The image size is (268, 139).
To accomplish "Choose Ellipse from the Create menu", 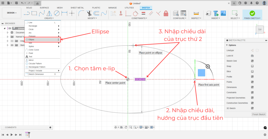I will [x=31, y=40].
